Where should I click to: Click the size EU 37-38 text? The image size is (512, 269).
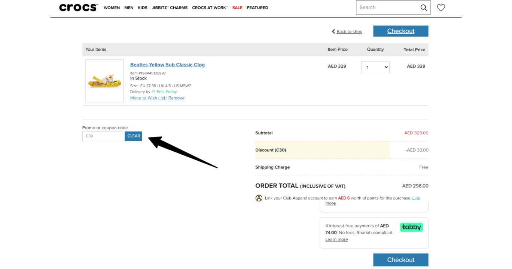tap(161, 86)
